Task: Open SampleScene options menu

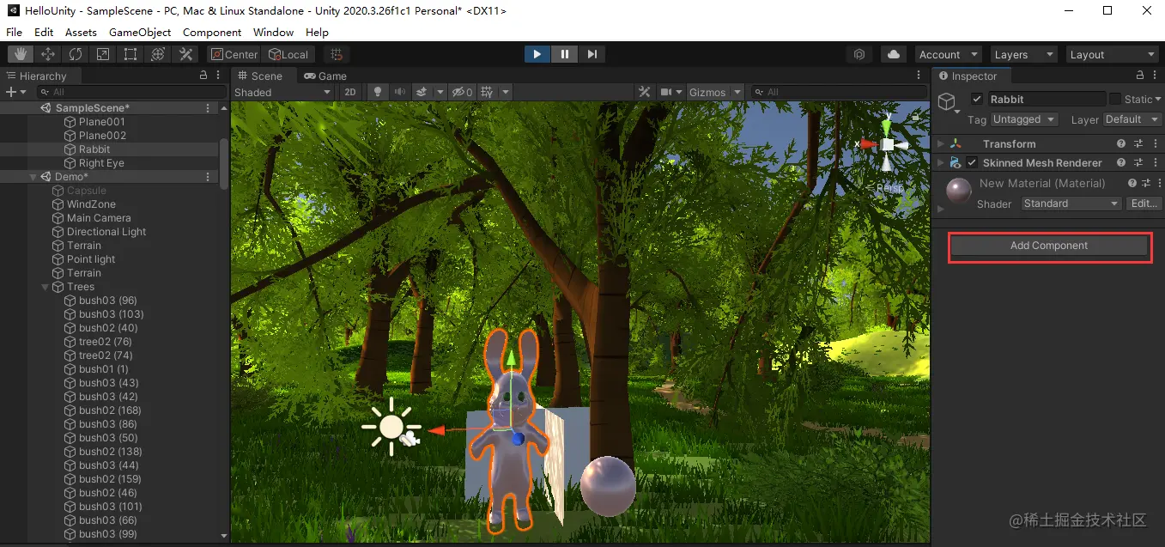Action: pos(208,108)
